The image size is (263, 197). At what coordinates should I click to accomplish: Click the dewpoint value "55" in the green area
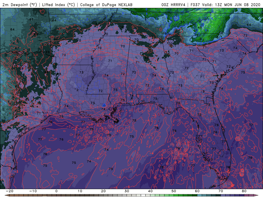[182, 22]
